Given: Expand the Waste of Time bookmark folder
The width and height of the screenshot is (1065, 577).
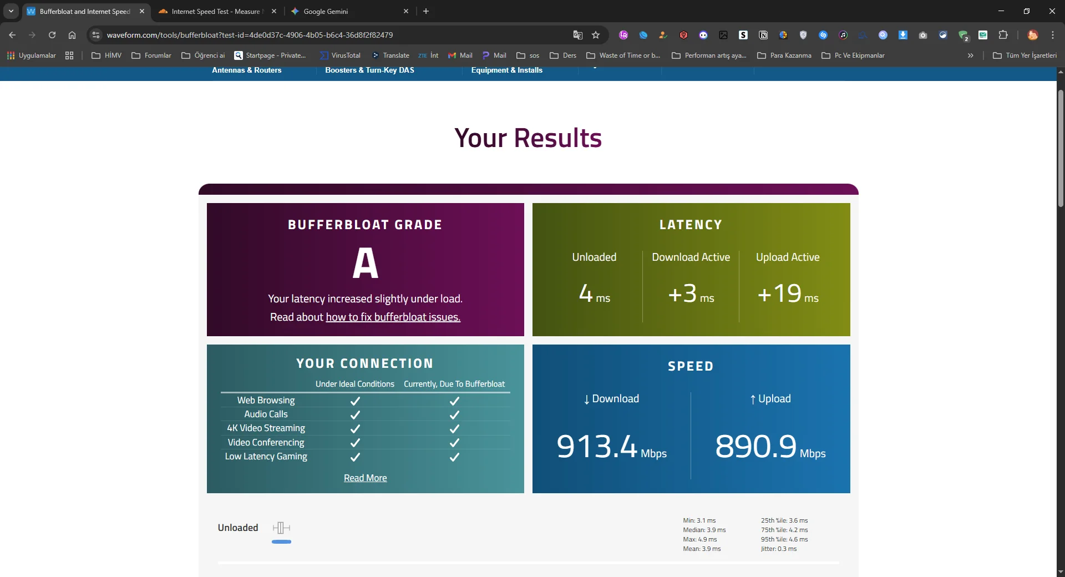Looking at the screenshot, I should coord(623,55).
